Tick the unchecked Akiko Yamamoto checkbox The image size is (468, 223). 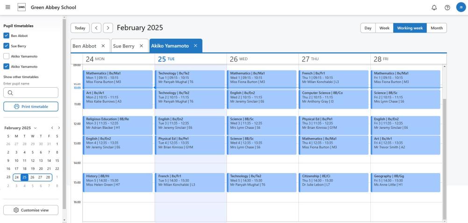point(6,56)
